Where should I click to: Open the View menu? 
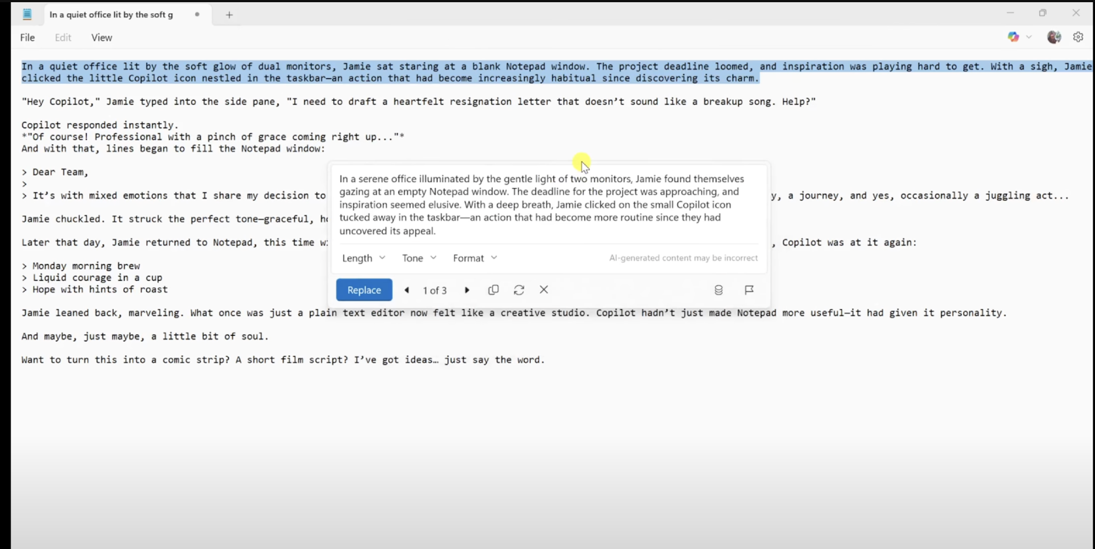(101, 37)
